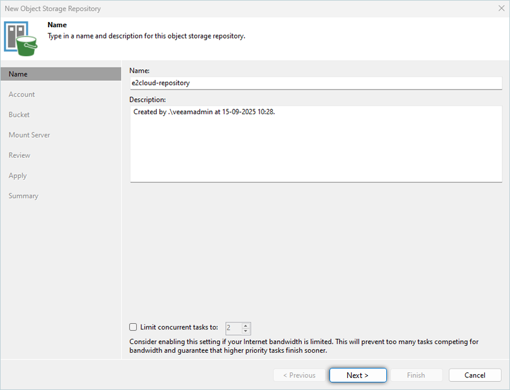Click the object storage repository bucket icon
Screen dimensions: 510x390
click(x=21, y=37)
